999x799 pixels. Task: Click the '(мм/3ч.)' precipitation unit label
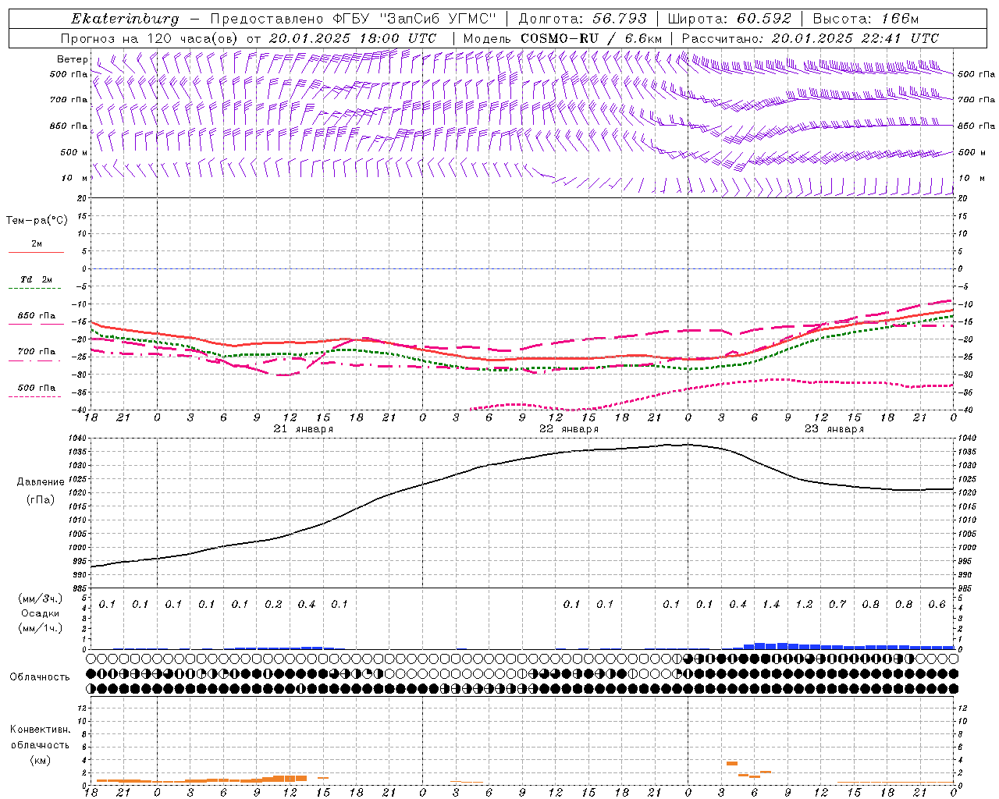pyautogui.click(x=40, y=598)
